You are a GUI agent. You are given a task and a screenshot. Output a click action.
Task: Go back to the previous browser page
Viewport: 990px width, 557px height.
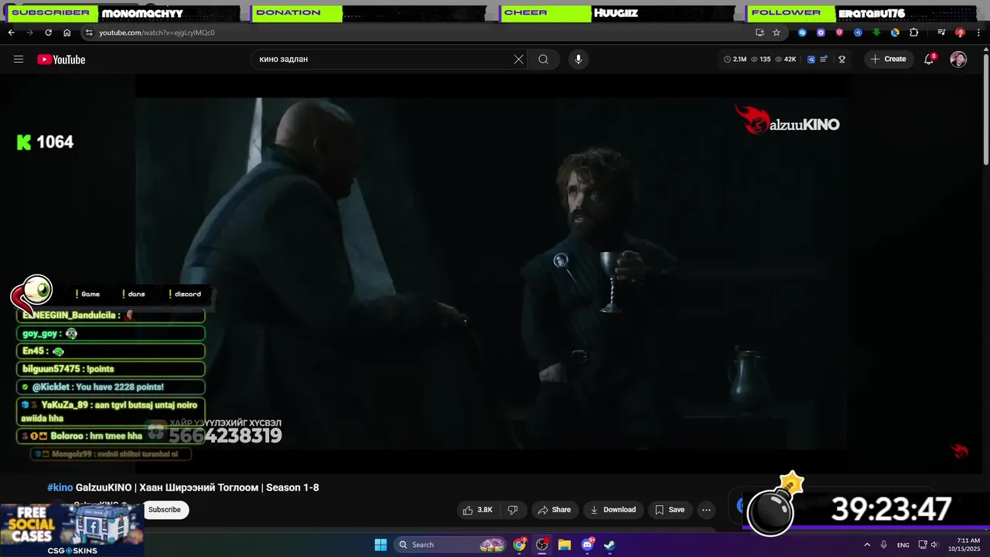click(x=11, y=32)
